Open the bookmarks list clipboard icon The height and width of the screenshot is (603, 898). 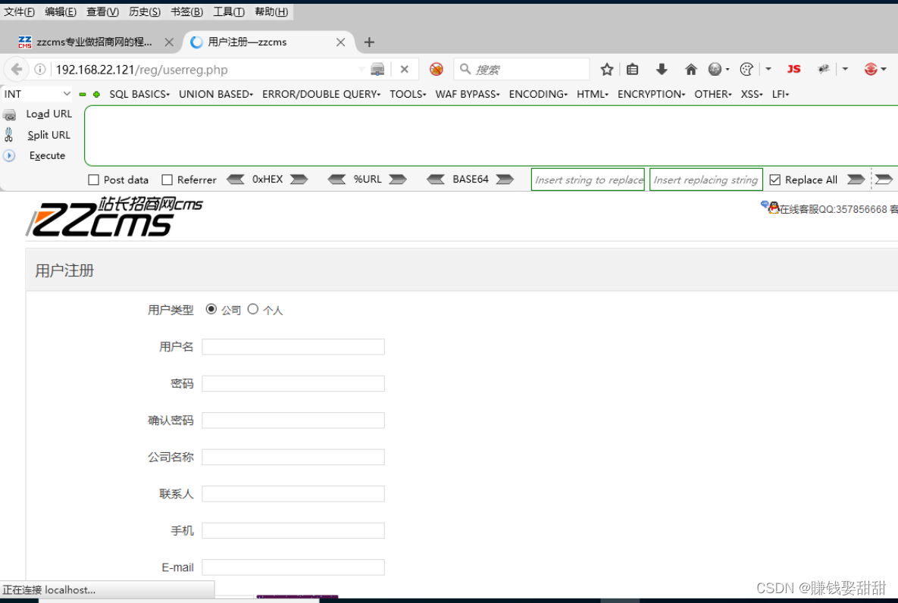(x=632, y=69)
